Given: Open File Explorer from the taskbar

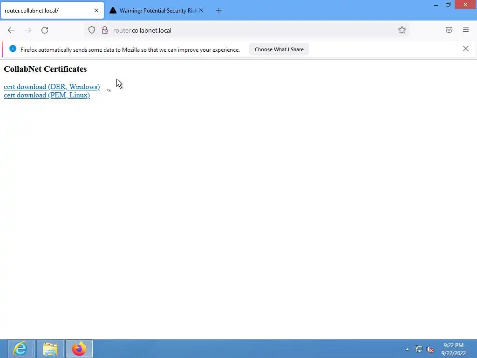Looking at the screenshot, I should (x=50, y=349).
